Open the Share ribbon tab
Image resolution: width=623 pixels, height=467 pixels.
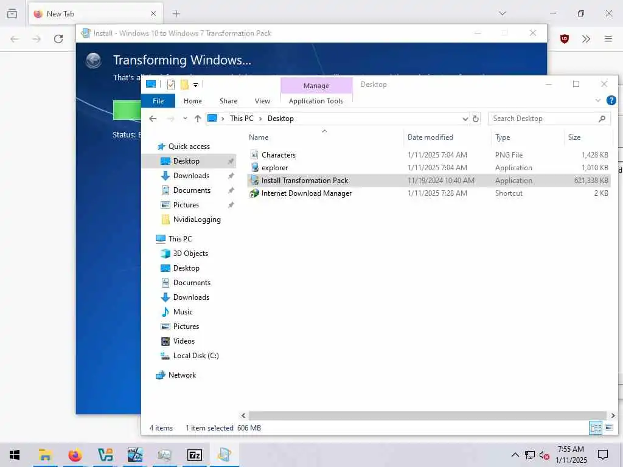coord(228,101)
